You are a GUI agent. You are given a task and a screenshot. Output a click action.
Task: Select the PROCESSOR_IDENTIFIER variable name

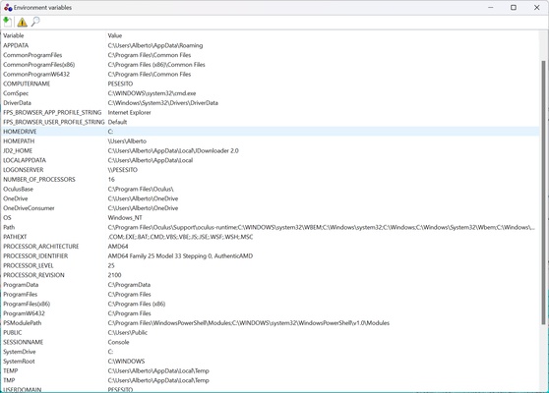click(x=35, y=255)
